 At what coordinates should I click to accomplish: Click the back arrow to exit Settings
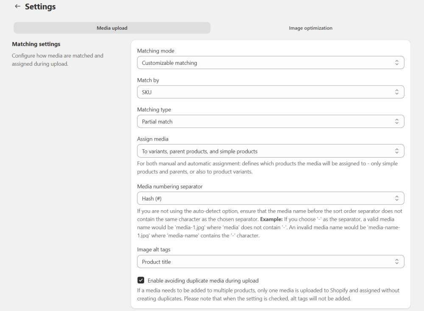tap(17, 6)
